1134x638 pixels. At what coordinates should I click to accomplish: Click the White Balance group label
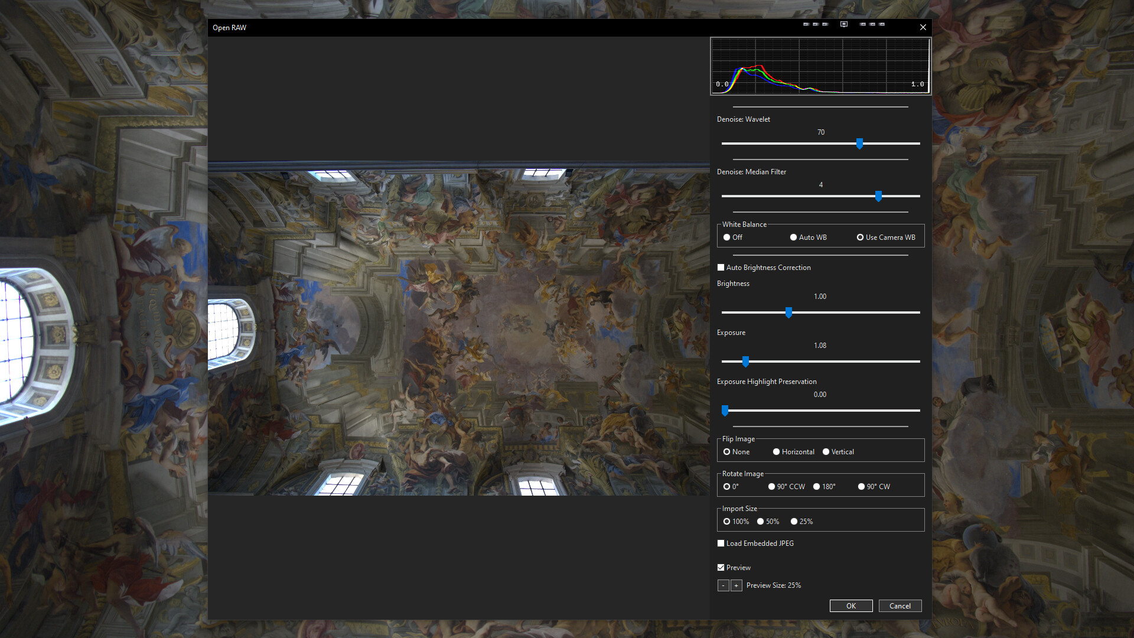(x=744, y=224)
